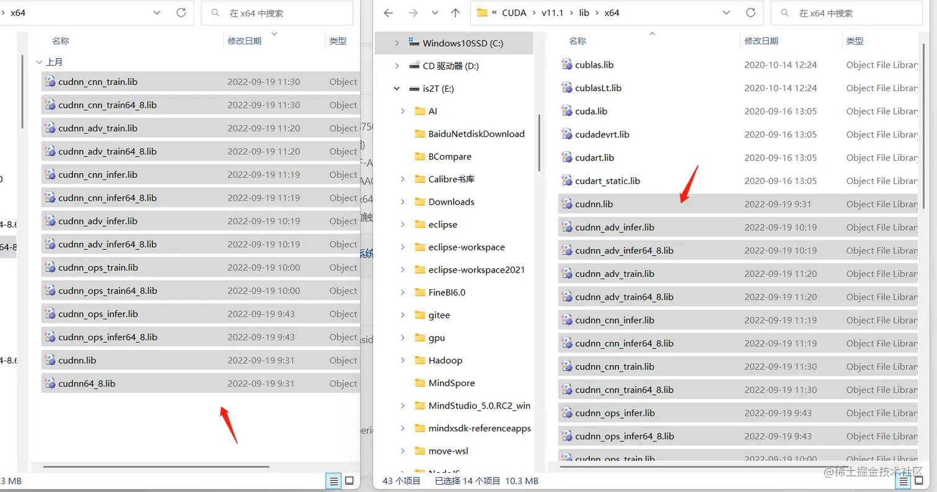Click the Forward arrow in right Explorer window

[x=413, y=12]
